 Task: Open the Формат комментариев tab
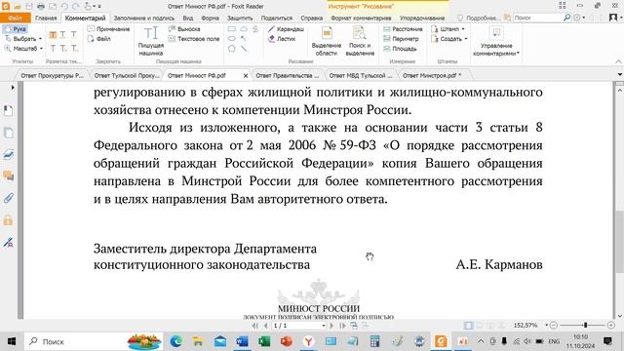[361, 18]
